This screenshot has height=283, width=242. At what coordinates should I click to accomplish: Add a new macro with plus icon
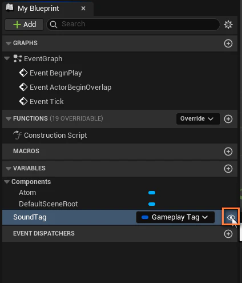click(228, 152)
